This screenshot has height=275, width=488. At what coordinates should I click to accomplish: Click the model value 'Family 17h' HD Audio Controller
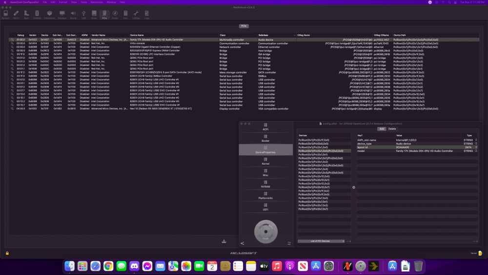(424, 151)
